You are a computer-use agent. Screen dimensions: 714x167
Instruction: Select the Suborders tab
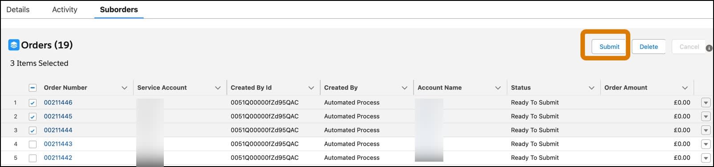point(119,9)
